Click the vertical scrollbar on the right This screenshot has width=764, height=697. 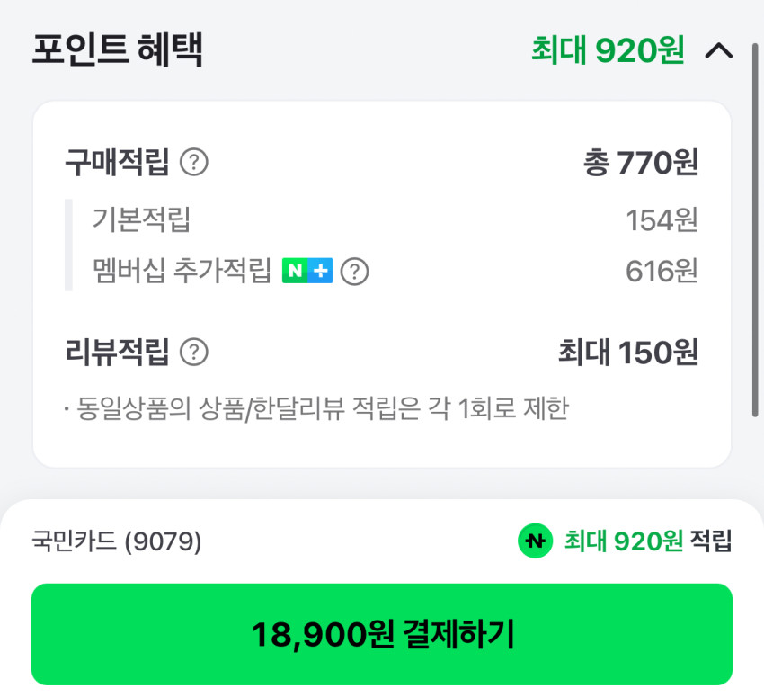[x=756, y=225]
